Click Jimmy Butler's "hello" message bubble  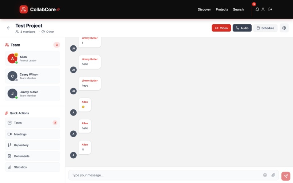(x=90, y=62)
